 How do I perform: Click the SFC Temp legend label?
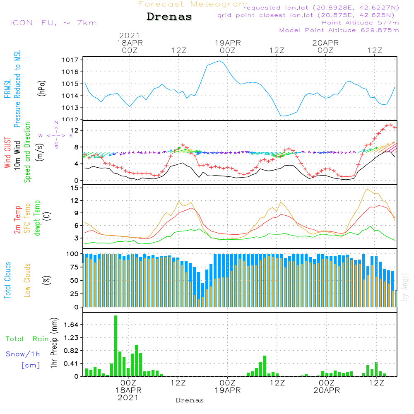click(x=27, y=218)
